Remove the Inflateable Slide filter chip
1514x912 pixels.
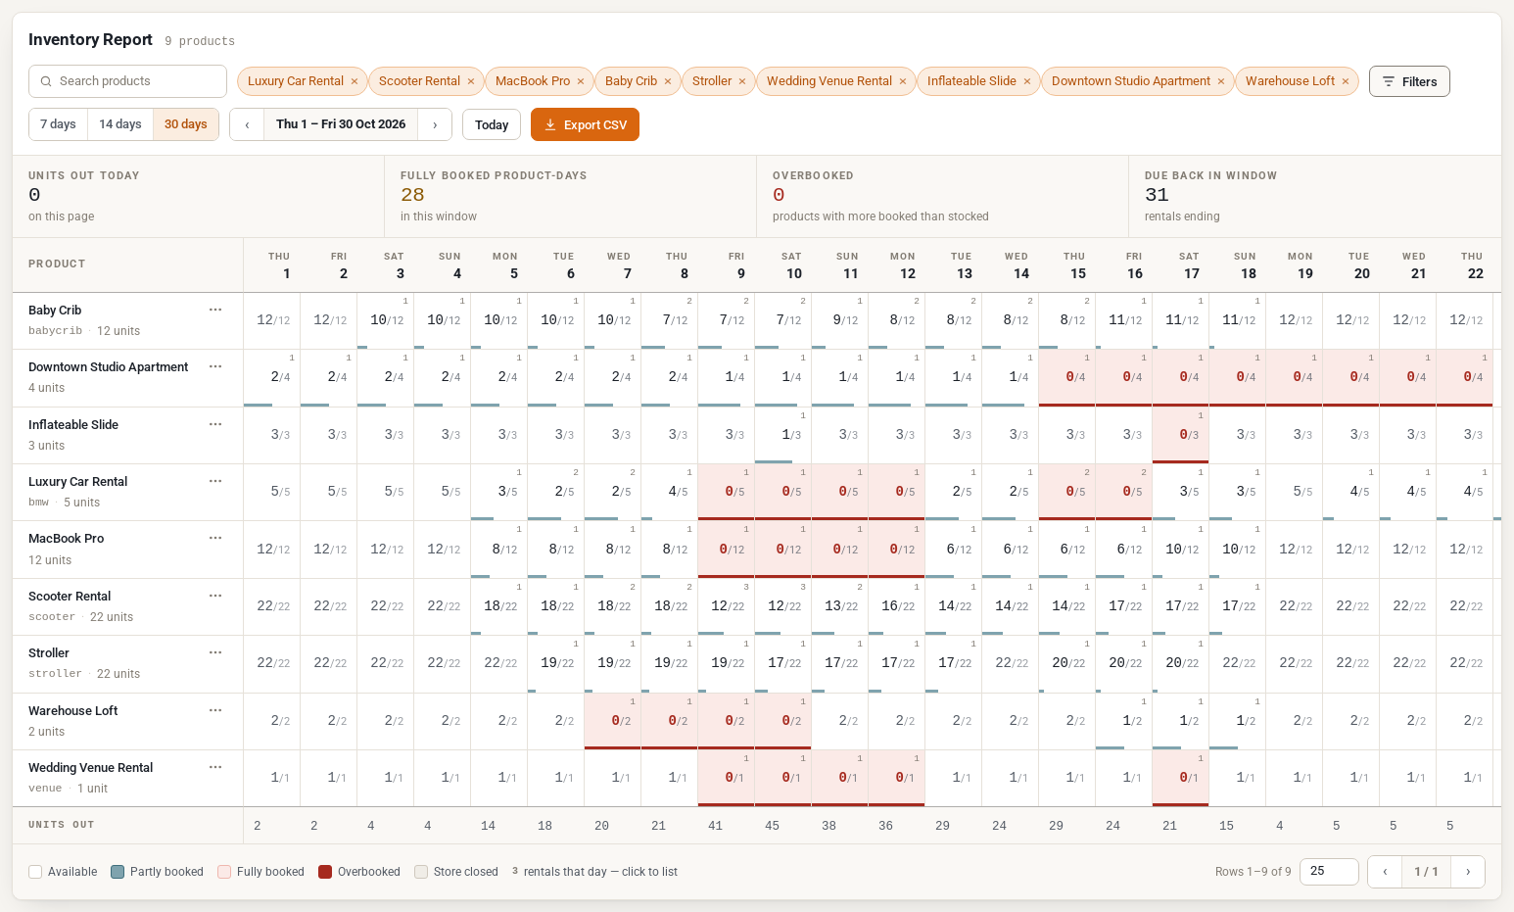1027,81
